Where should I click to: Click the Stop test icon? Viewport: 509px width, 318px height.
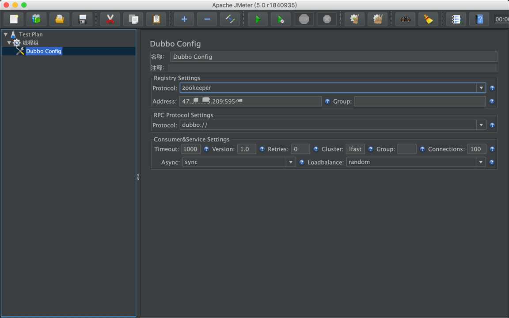click(304, 19)
